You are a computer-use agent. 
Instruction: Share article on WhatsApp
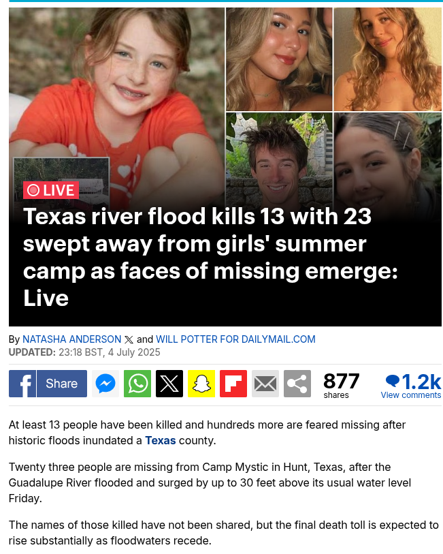tap(137, 384)
